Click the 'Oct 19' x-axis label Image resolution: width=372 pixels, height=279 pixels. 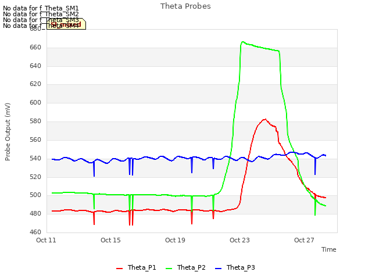click(x=175, y=240)
